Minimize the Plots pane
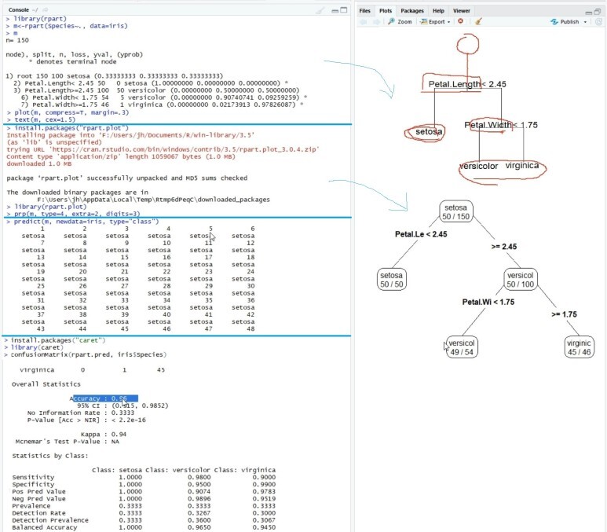The image size is (607, 532). (588, 12)
